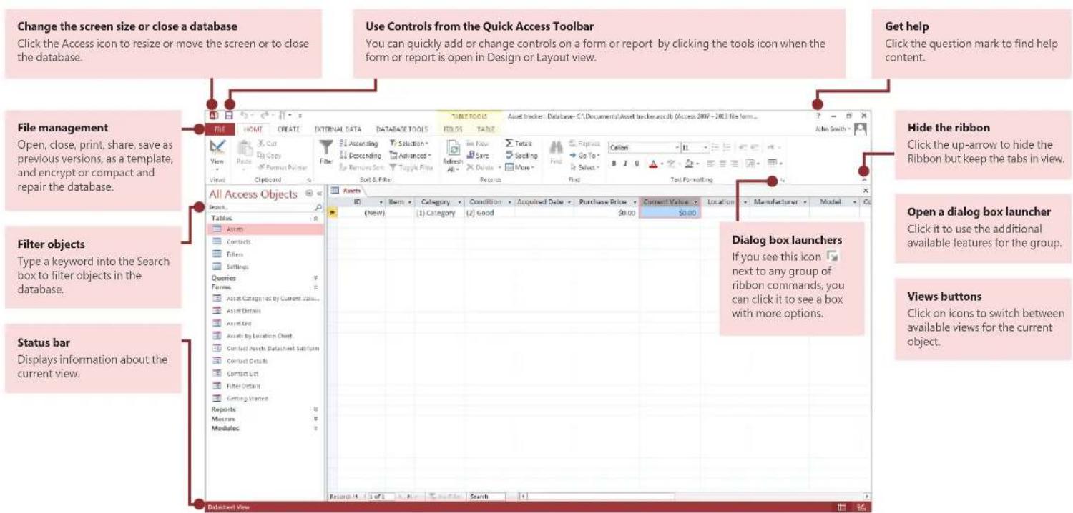The width and height of the screenshot is (1073, 513).
Task: Click the background fill color bucket
Action: [x=687, y=164]
